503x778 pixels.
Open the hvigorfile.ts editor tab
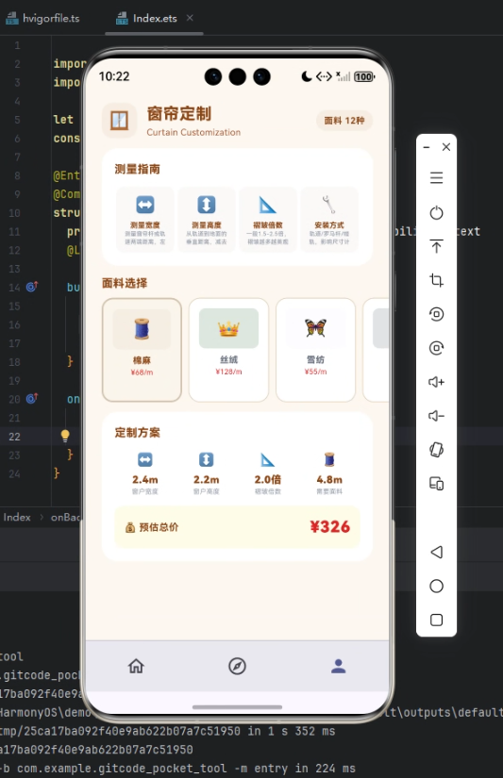click(x=42, y=18)
